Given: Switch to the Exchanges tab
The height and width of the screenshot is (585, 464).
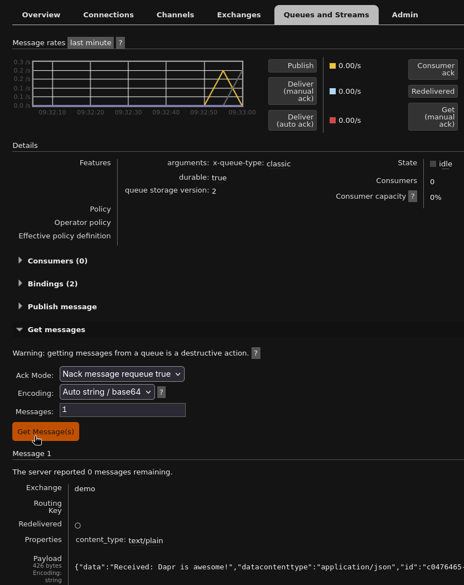Looking at the screenshot, I should pyautogui.click(x=239, y=15).
